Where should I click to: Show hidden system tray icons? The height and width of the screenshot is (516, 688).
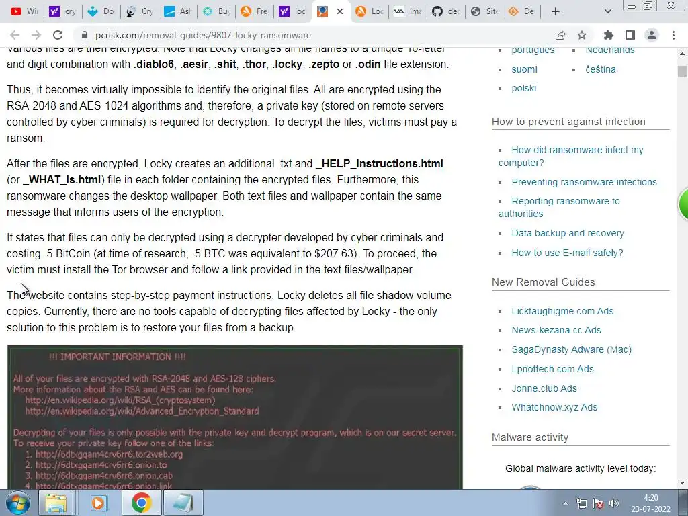point(566,503)
